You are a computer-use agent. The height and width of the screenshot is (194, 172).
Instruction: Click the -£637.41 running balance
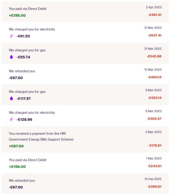[x=155, y=35]
